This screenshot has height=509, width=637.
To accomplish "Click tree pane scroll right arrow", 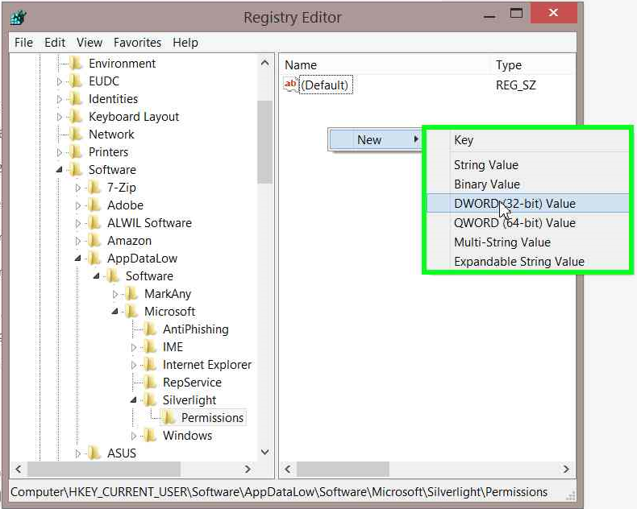I will [248, 470].
